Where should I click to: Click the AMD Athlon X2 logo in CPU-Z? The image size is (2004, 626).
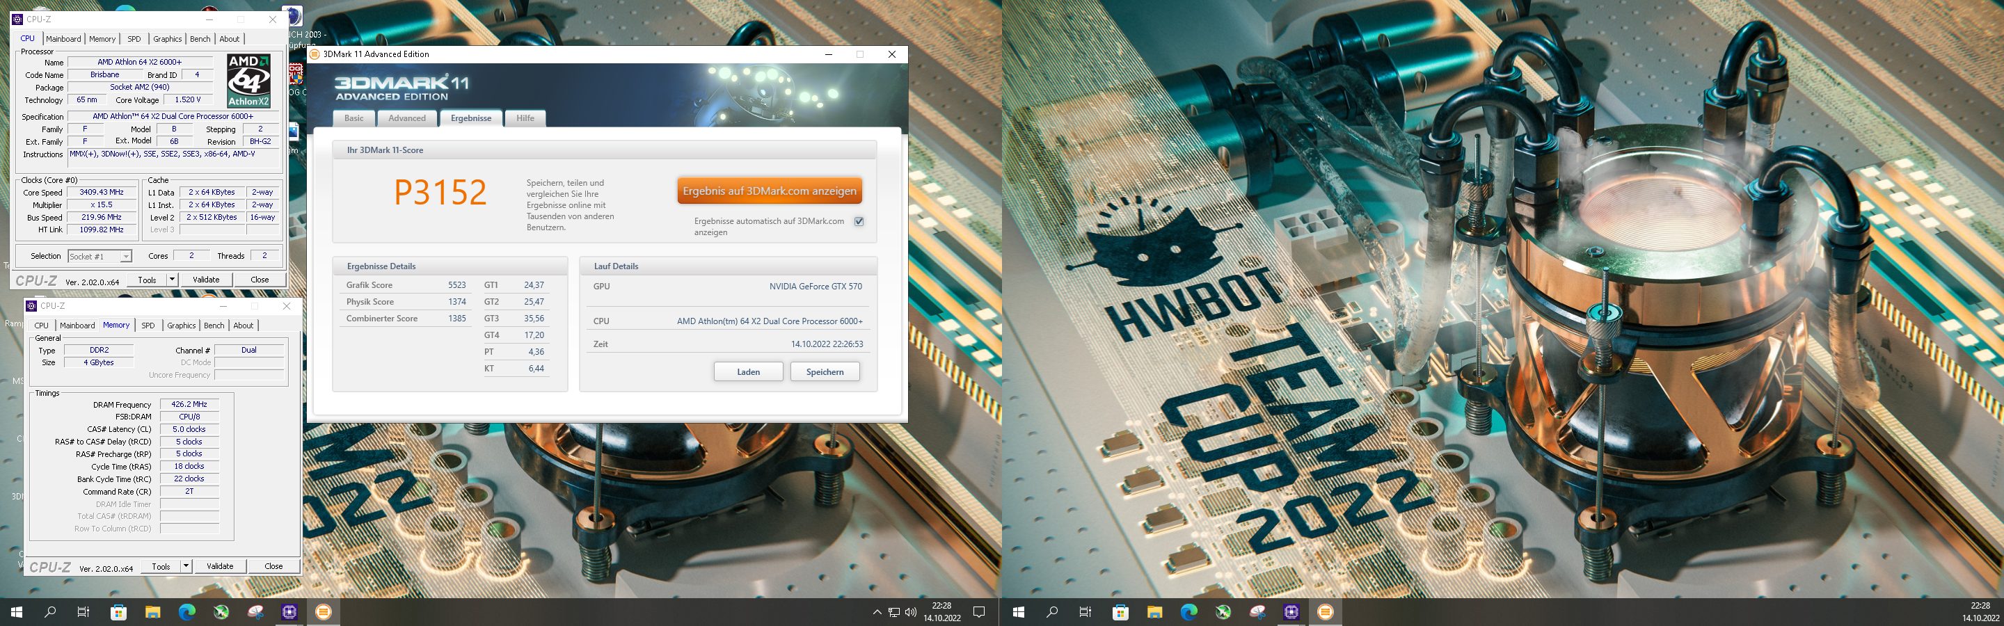[x=248, y=80]
